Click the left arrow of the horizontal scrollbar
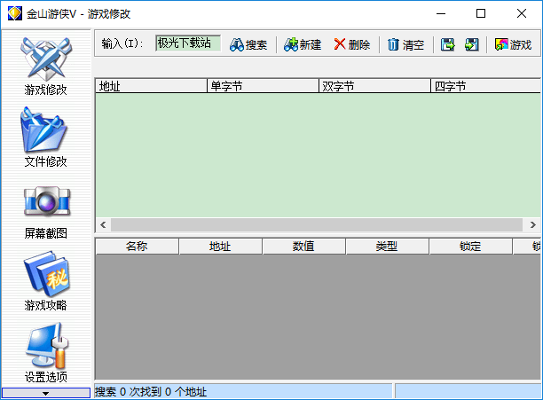 point(103,225)
